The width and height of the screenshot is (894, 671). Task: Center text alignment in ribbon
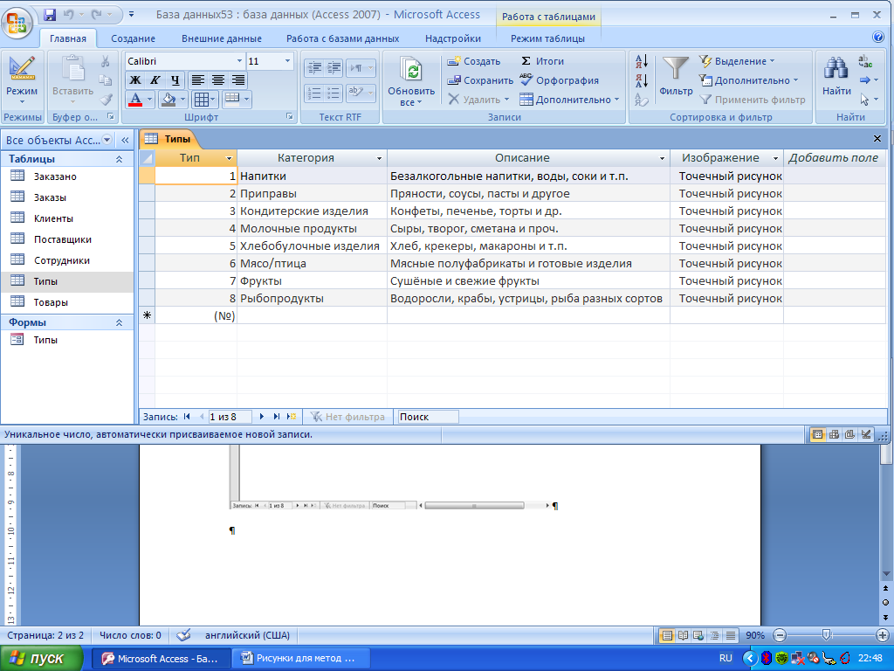217,80
